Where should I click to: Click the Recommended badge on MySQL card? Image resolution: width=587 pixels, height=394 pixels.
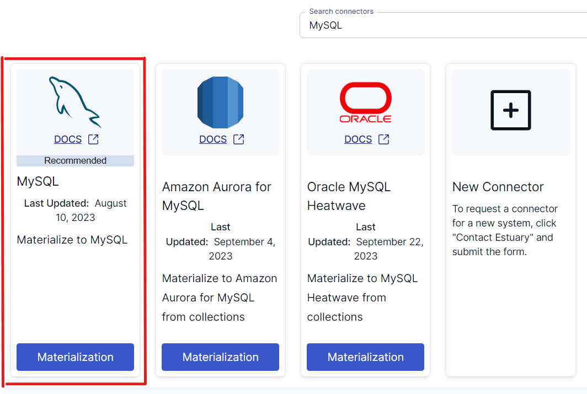(75, 160)
